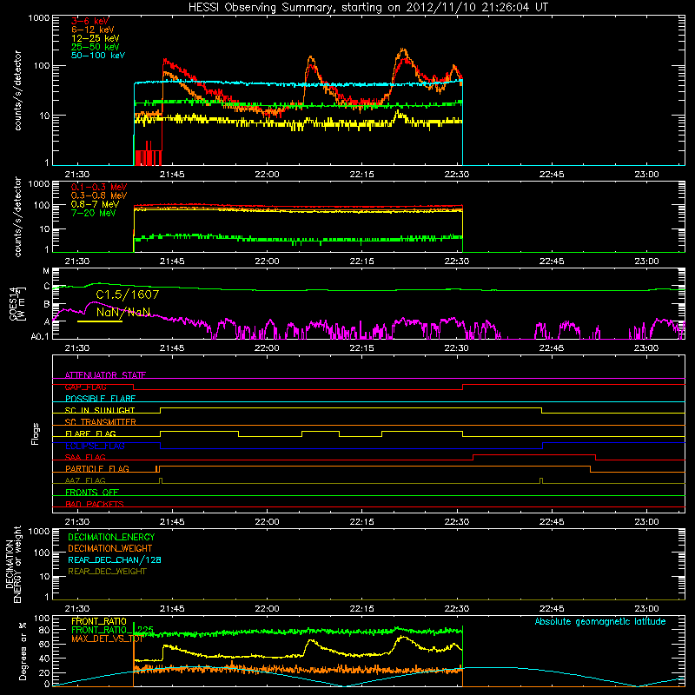Click the FRONT_RATIO legend label

click(99, 621)
